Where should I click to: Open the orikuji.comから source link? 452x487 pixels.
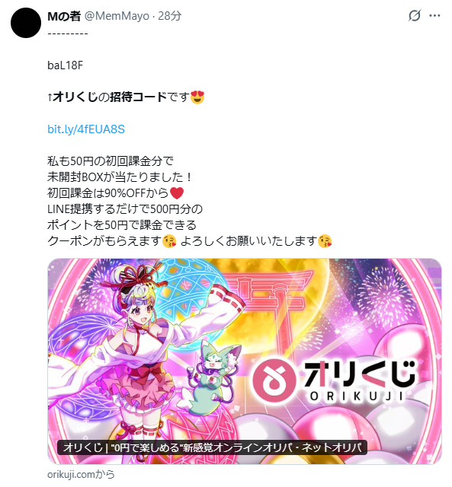pyautogui.click(x=81, y=474)
